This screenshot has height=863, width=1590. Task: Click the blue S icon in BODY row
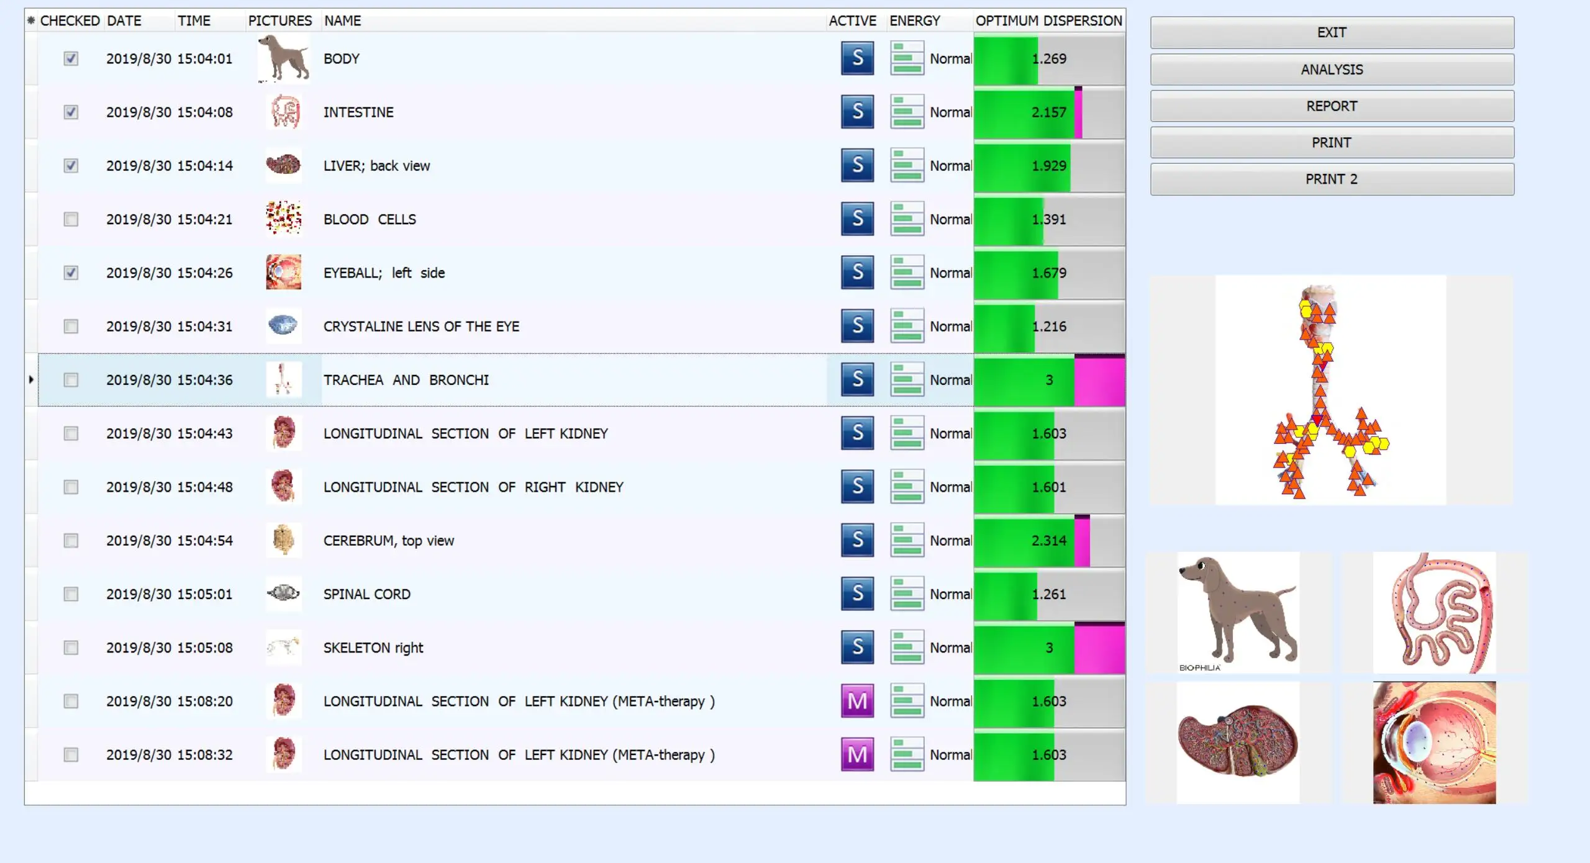(857, 58)
